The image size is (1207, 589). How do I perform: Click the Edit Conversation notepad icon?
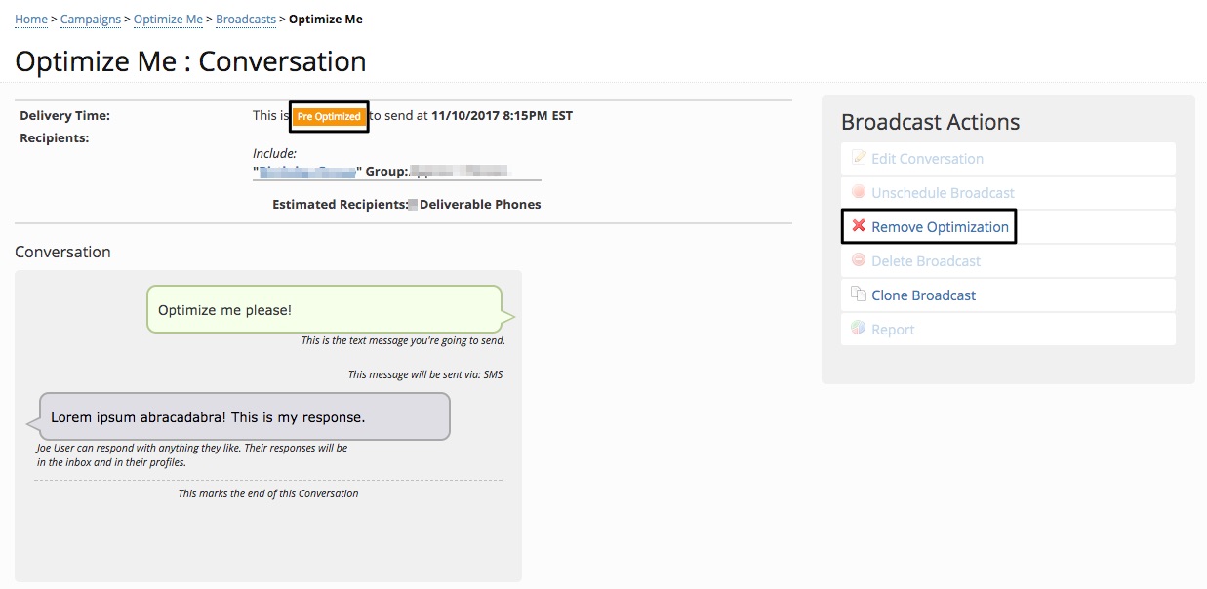[x=859, y=157]
